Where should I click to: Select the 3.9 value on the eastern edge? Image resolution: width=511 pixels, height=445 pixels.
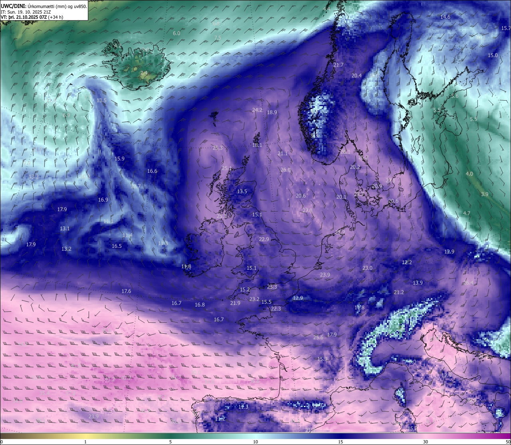[x=485, y=194]
